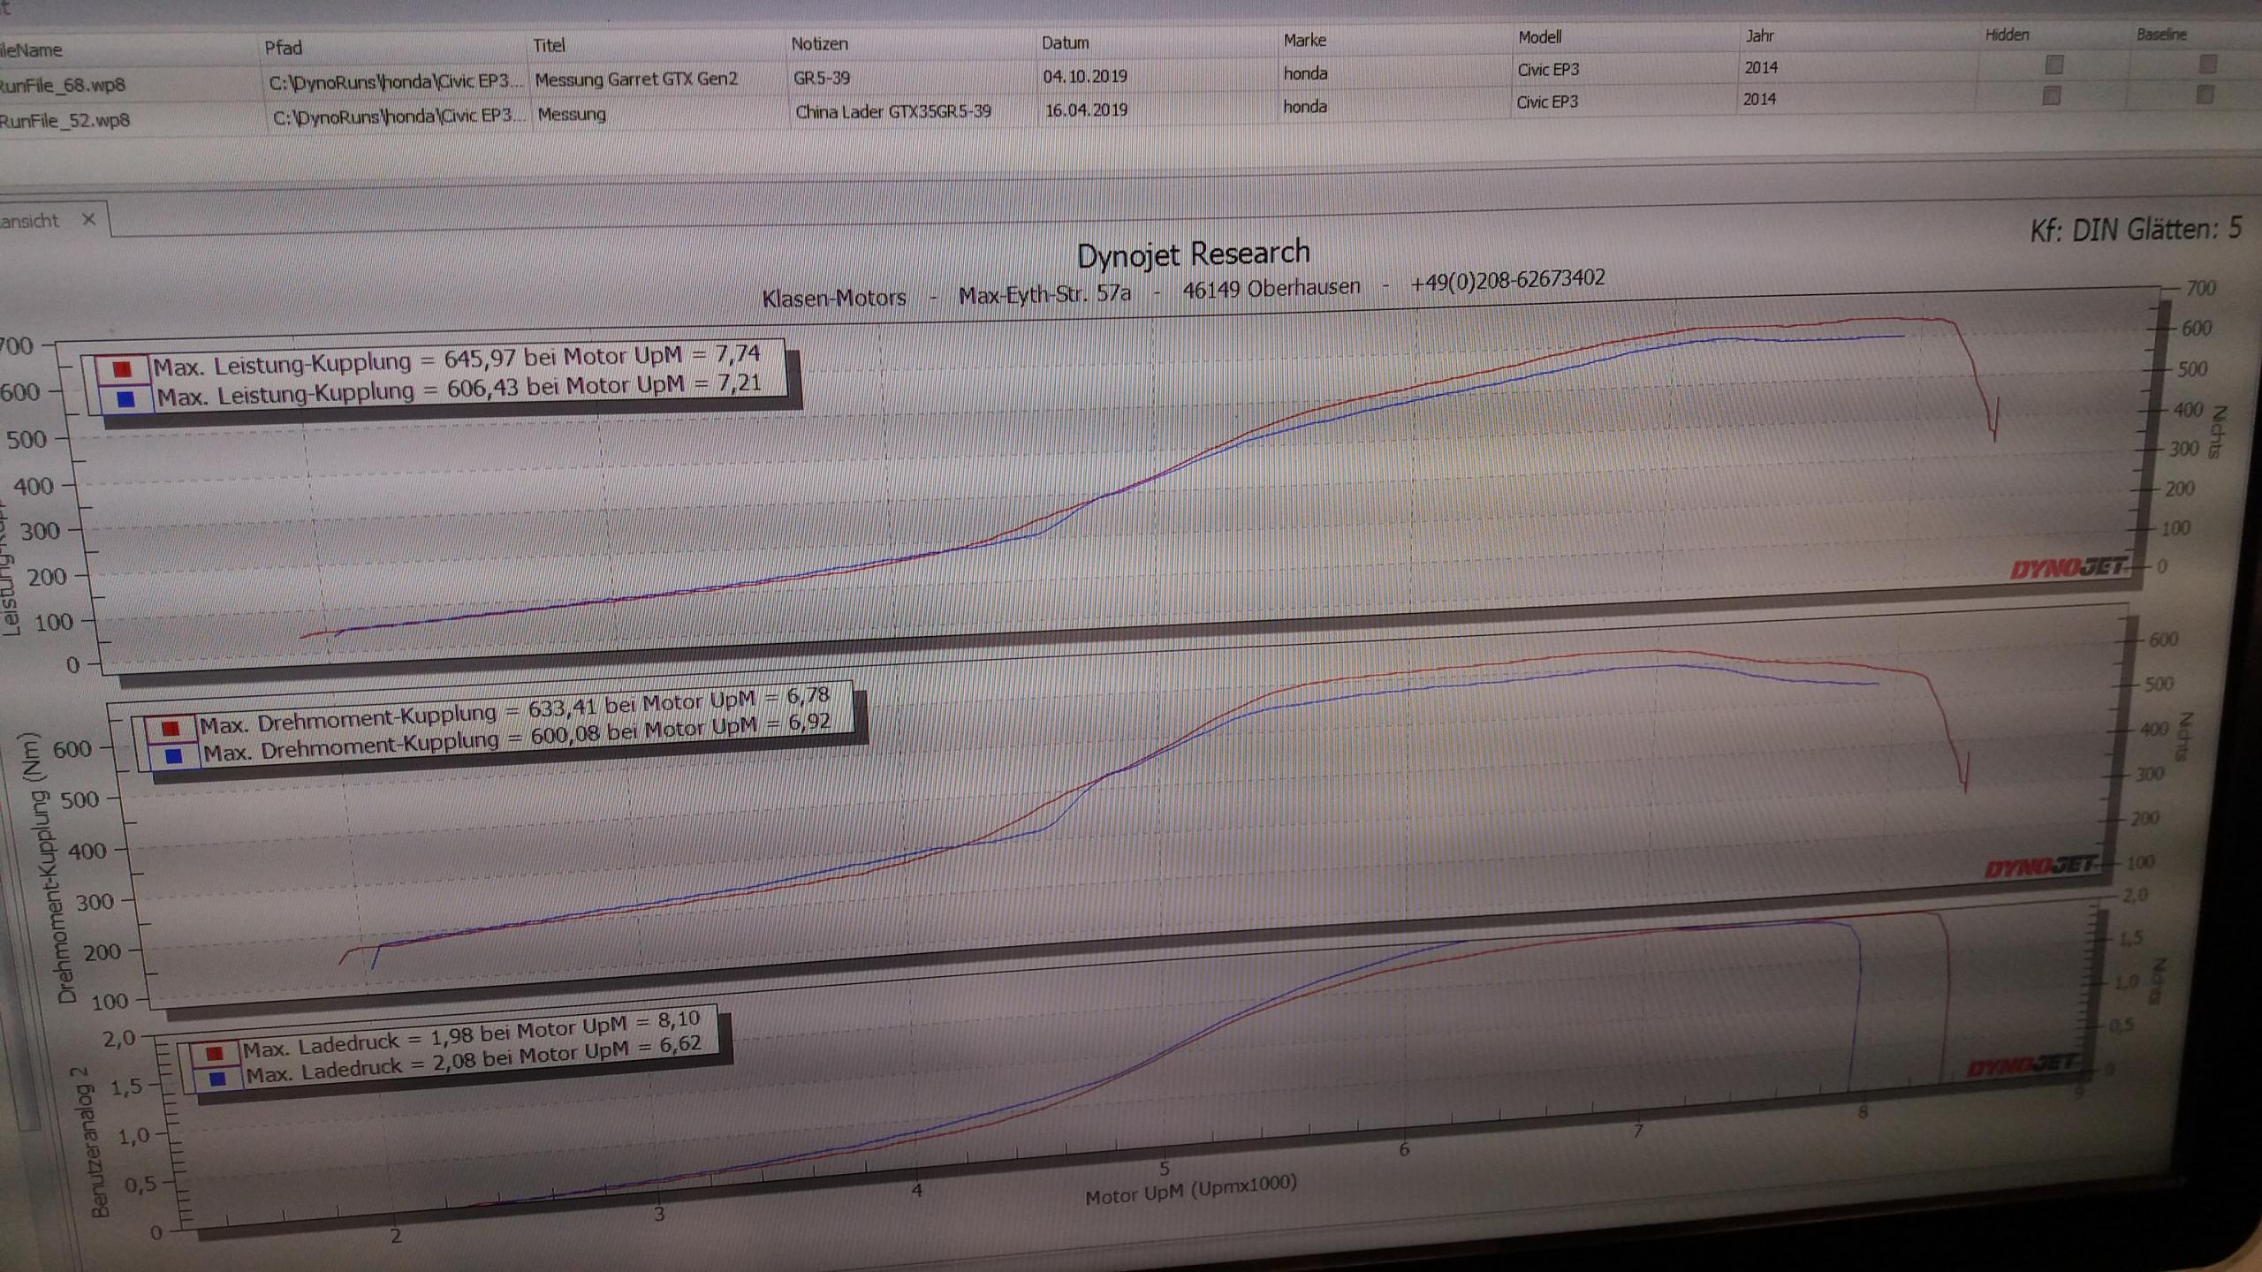Click the date 04.10.2019 cell
This screenshot has width=2262, height=1272.
coord(1084,76)
